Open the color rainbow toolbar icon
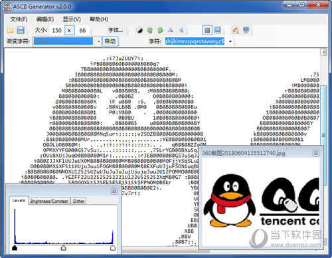The image size is (332, 258). point(236,31)
